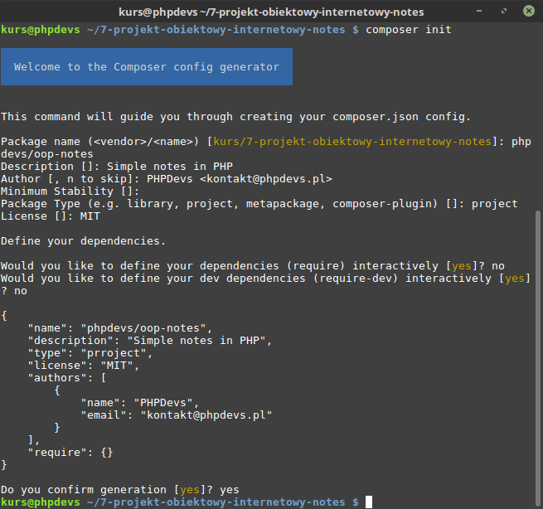Click the require-dev dependencies question line

pyautogui.click(x=265, y=284)
